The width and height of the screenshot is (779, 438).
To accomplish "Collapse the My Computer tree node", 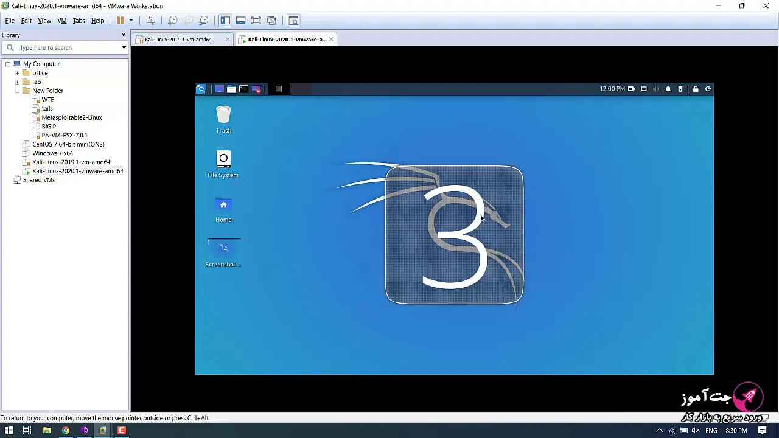I will tap(8, 64).
